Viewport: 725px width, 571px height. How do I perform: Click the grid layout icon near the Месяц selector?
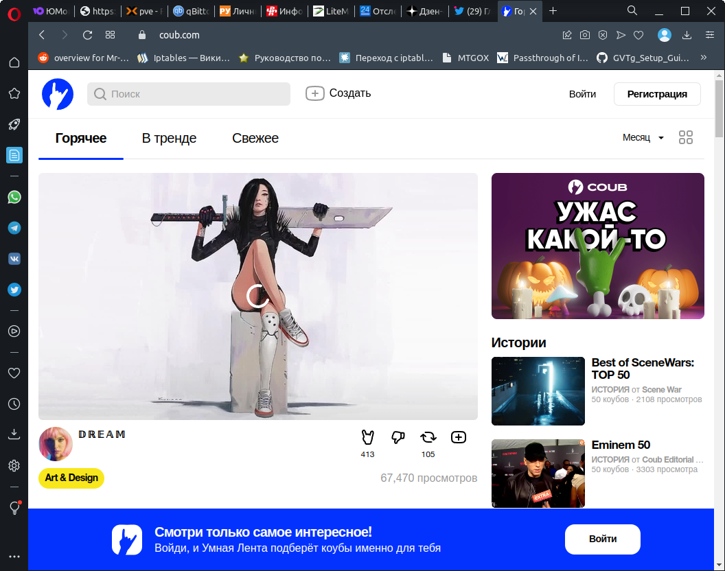pos(685,137)
